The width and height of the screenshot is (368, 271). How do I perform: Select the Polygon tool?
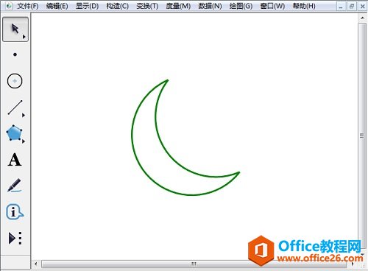point(14,133)
